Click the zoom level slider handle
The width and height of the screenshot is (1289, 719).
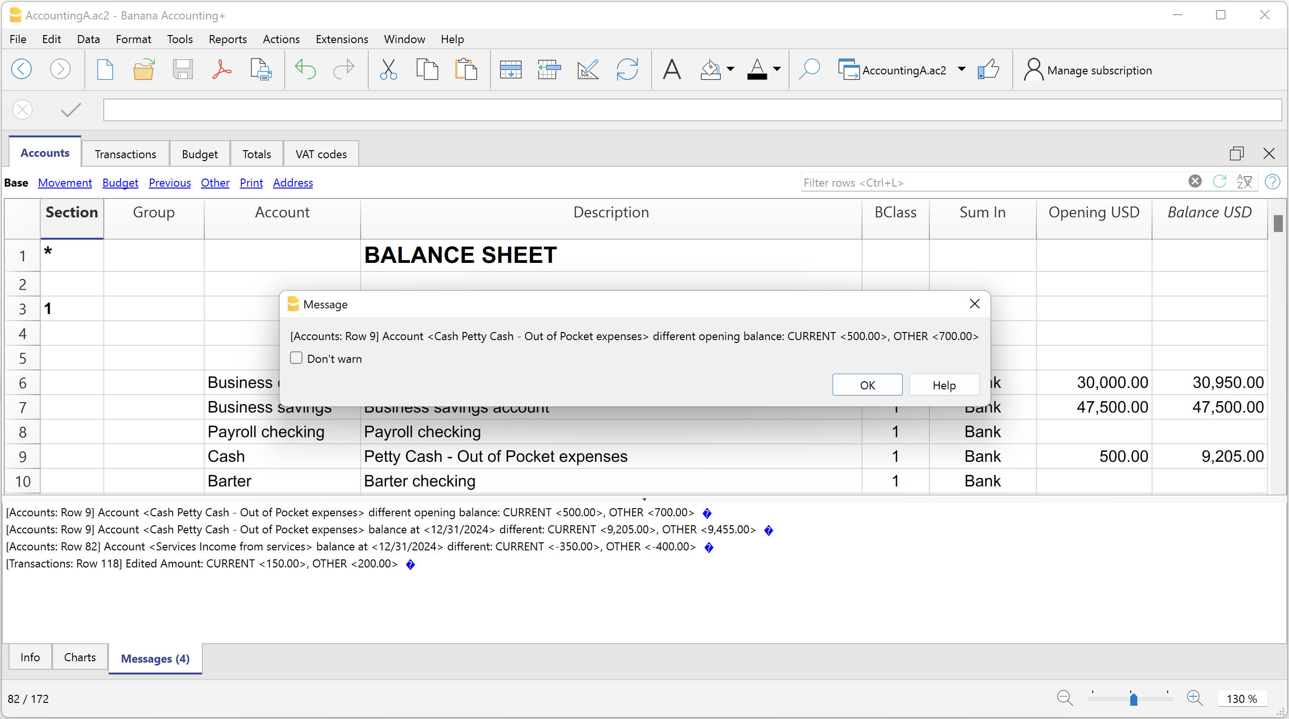tap(1134, 699)
